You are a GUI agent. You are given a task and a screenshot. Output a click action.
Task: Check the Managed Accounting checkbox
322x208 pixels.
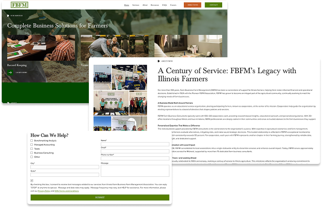pos(32,145)
